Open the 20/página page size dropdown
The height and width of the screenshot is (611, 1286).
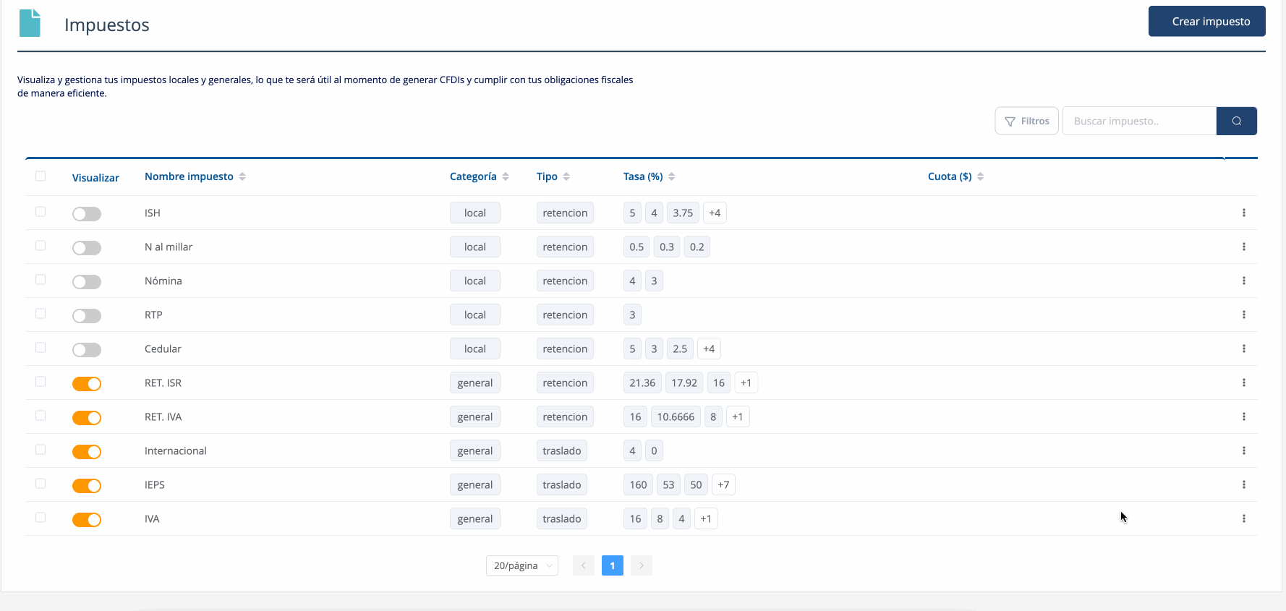[x=522, y=565]
